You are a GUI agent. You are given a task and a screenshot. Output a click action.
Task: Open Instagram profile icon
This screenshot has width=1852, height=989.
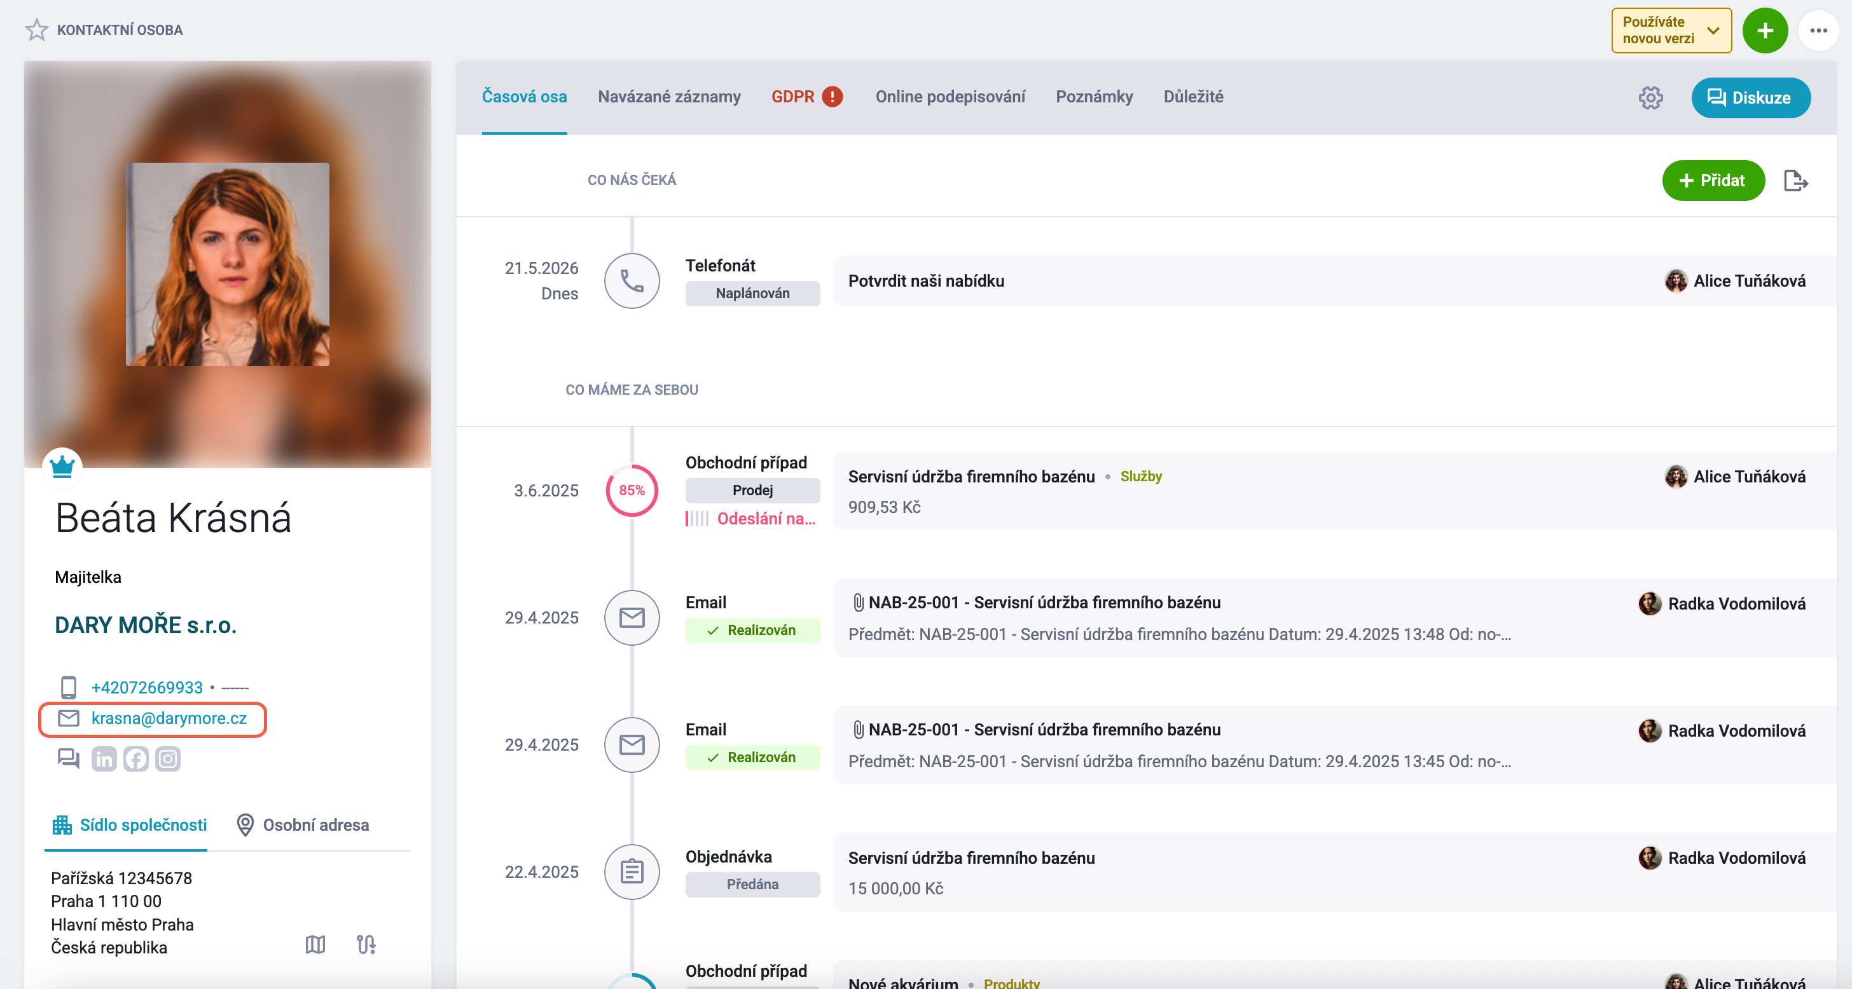[x=167, y=759]
